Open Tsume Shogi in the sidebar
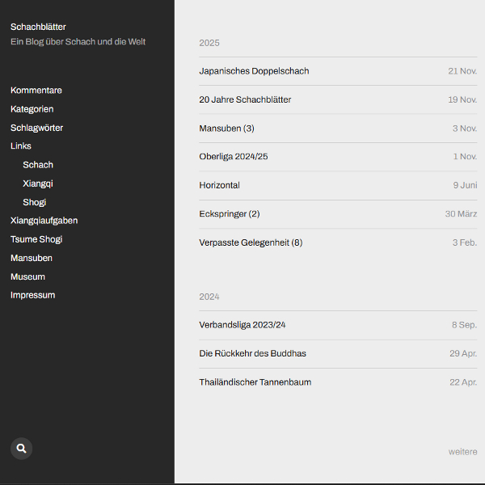The width and height of the screenshot is (485, 485). (36, 239)
